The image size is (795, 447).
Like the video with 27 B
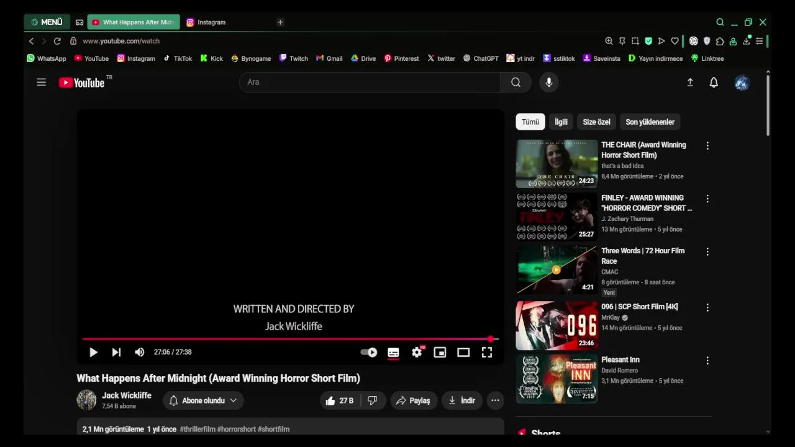pyautogui.click(x=340, y=400)
